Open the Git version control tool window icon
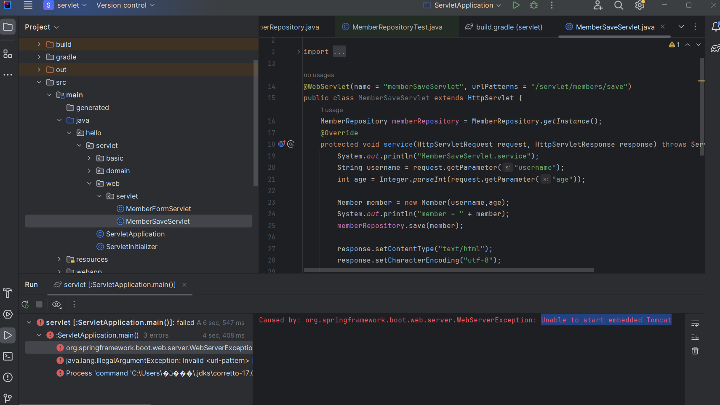 (8, 398)
